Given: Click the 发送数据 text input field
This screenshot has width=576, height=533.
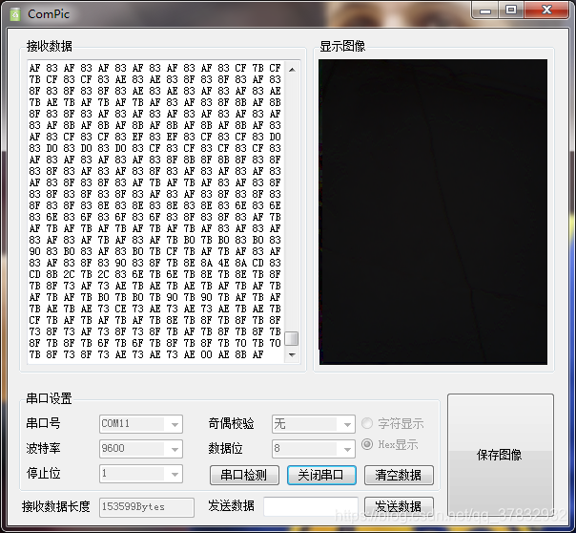Looking at the screenshot, I should click(310, 506).
